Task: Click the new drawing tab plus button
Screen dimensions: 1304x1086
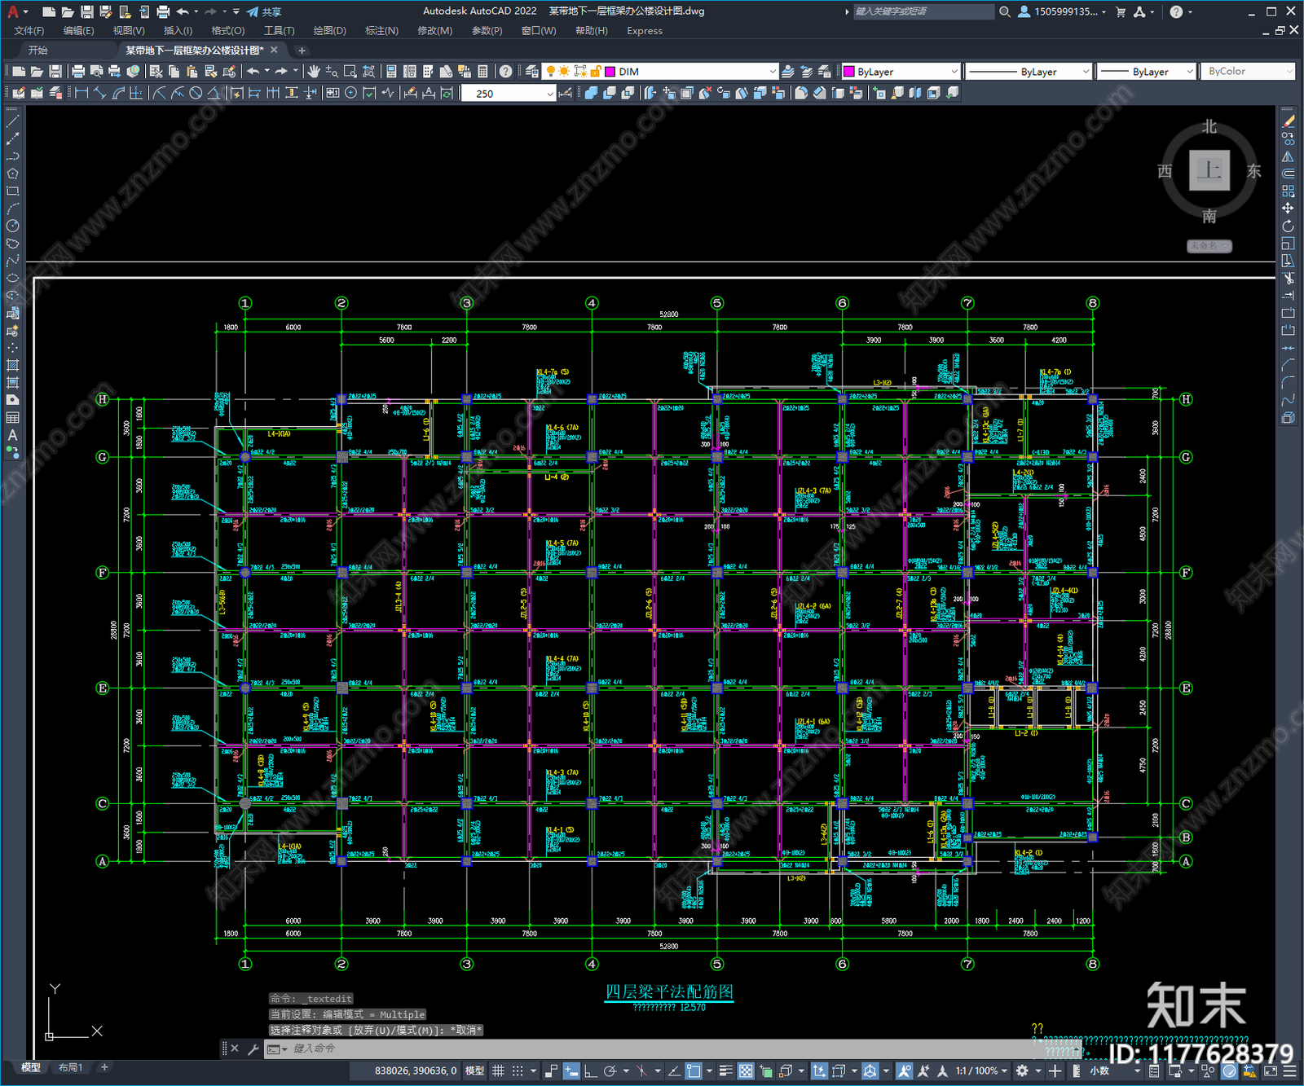Action: click(302, 50)
